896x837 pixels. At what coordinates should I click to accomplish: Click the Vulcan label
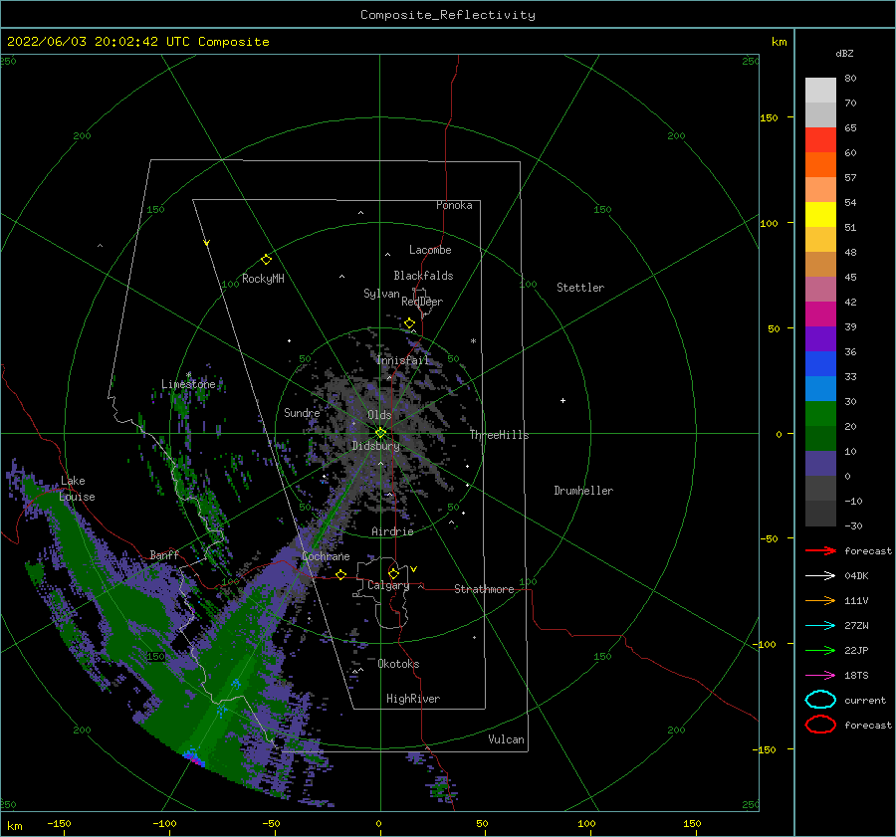(506, 739)
